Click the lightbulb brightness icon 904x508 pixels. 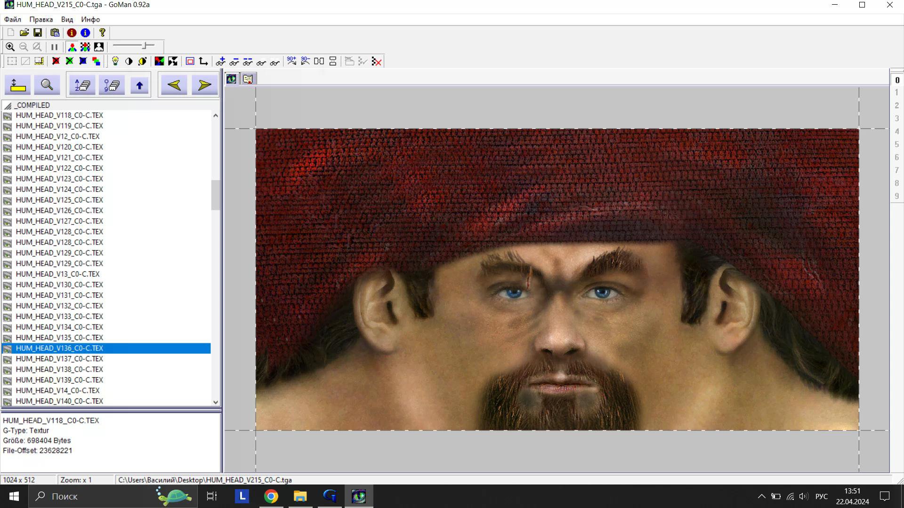click(115, 61)
